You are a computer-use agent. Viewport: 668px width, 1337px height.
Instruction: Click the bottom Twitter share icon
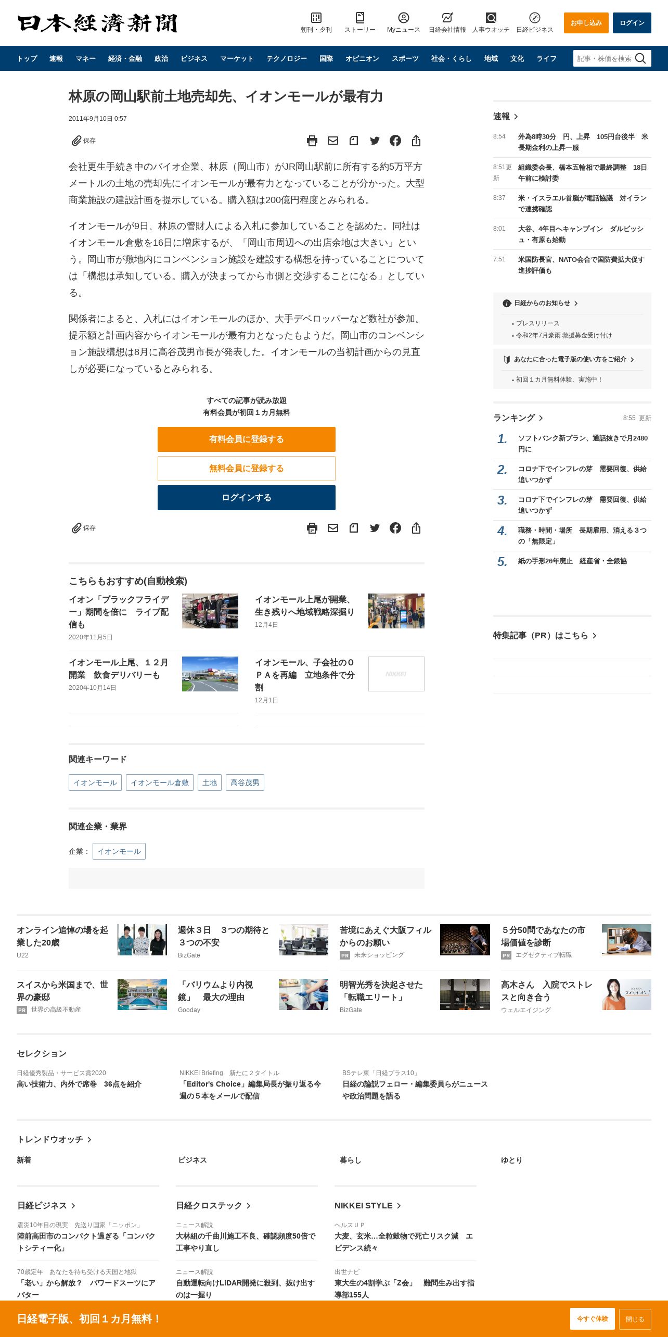click(x=375, y=528)
